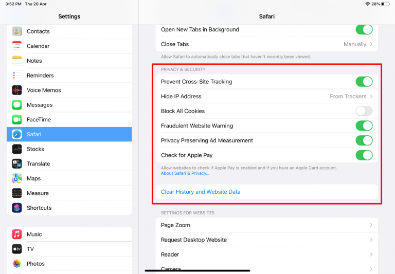The width and height of the screenshot is (395, 274).
Task: Tap the FaceTime icon in sidebar
Action: click(x=17, y=119)
